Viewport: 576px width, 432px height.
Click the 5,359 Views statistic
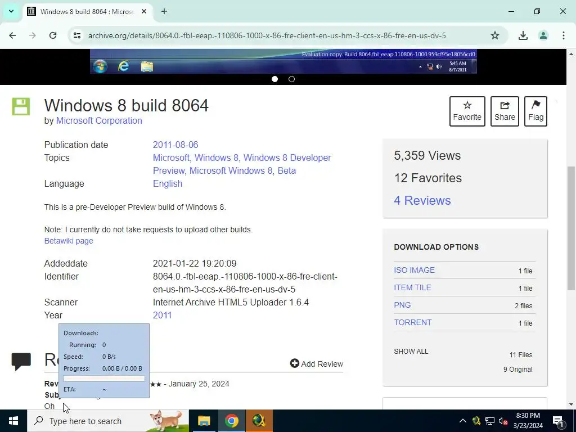(x=427, y=156)
